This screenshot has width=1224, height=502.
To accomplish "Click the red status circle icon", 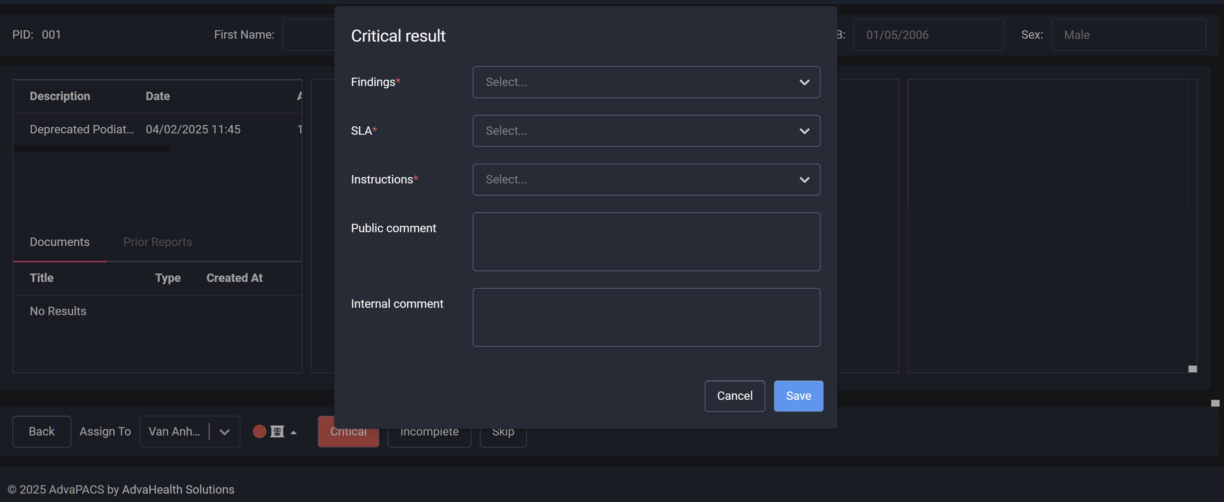I will [x=260, y=431].
